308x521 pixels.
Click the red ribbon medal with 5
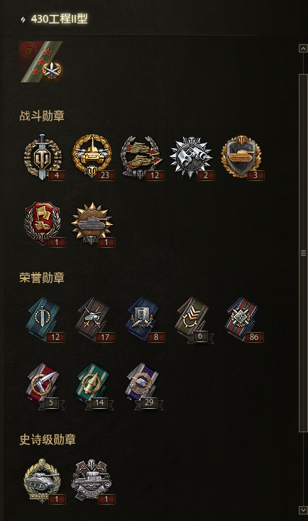click(43, 385)
